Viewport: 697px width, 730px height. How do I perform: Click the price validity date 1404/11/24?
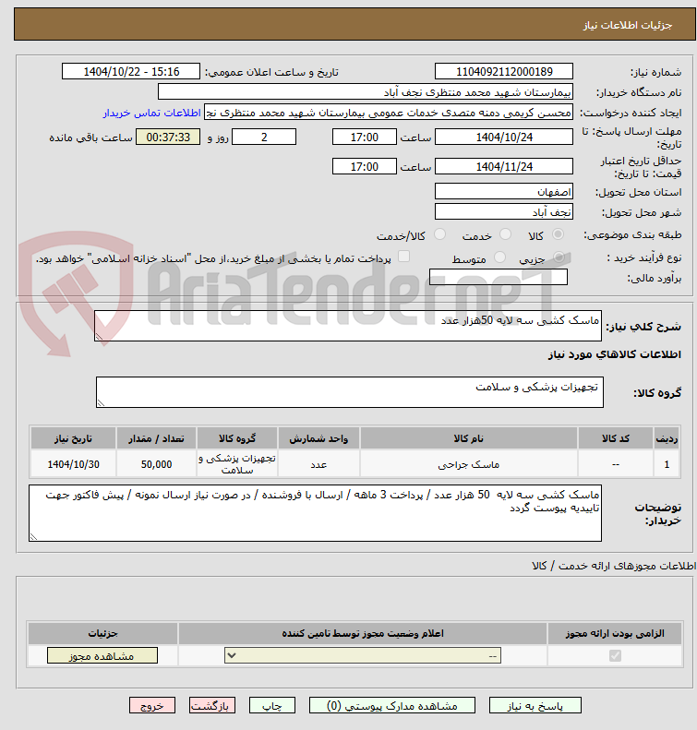[504, 166]
